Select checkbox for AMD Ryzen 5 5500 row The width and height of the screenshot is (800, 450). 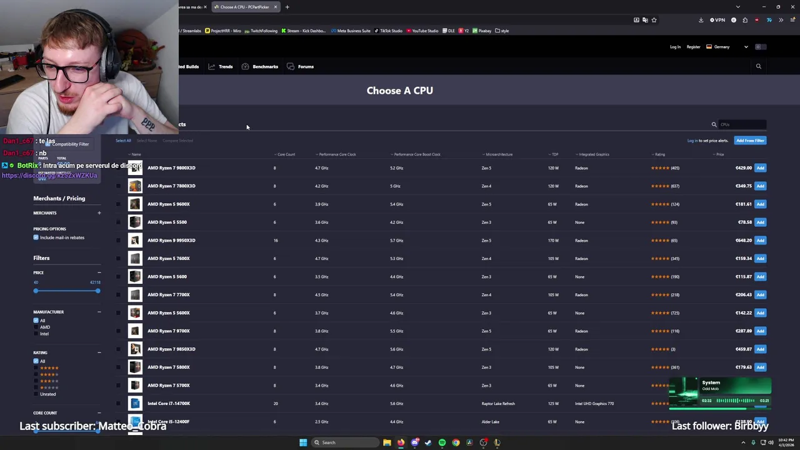click(x=119, y=222)
